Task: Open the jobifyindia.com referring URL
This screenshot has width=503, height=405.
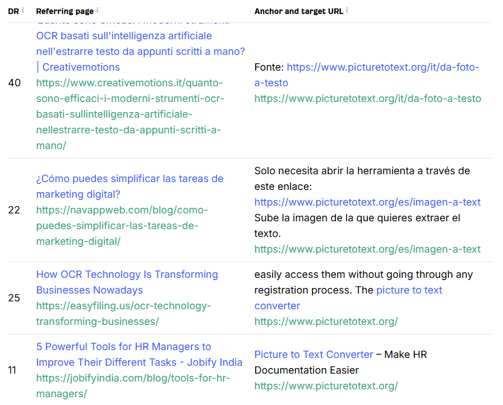Action: click(x=133, y=385)
